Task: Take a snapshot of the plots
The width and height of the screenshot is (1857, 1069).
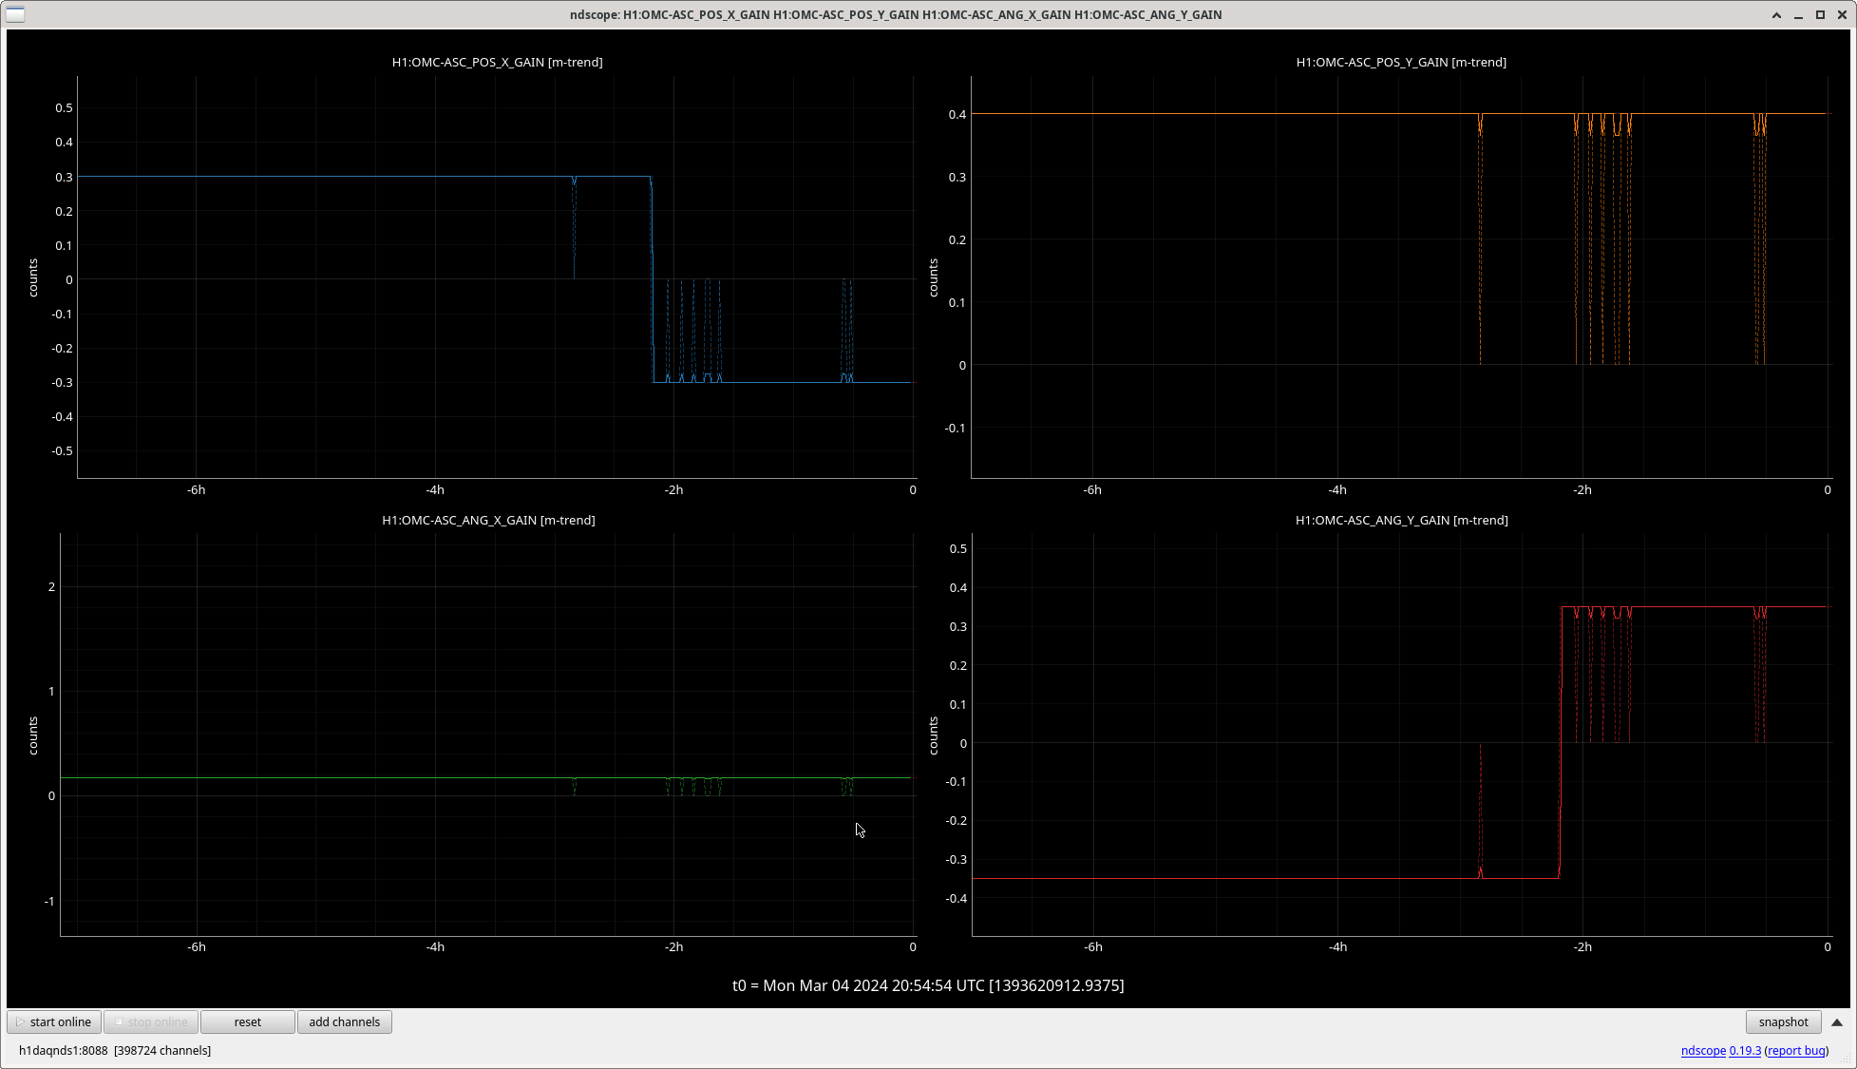Action: tap(1783, 1021)
